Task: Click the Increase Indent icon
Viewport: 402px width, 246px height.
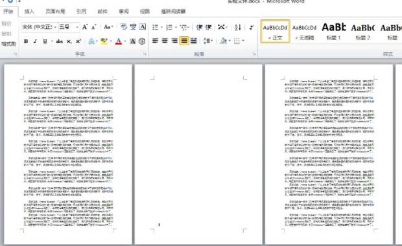Action: click(x=208, y=27)
